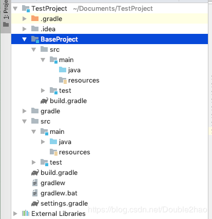The image size is (212, 219).
Task: Expand the .idea folder arrow
Action: point(25,29)
